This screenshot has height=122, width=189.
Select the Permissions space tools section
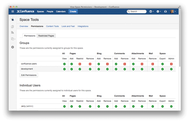tap(37, 26)
